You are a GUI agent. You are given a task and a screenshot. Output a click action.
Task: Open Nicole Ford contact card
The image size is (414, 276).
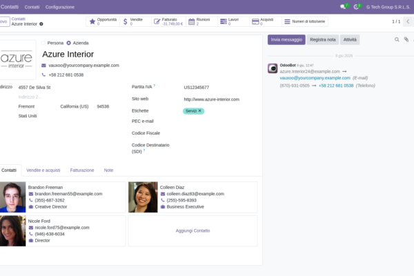[63, 231]
